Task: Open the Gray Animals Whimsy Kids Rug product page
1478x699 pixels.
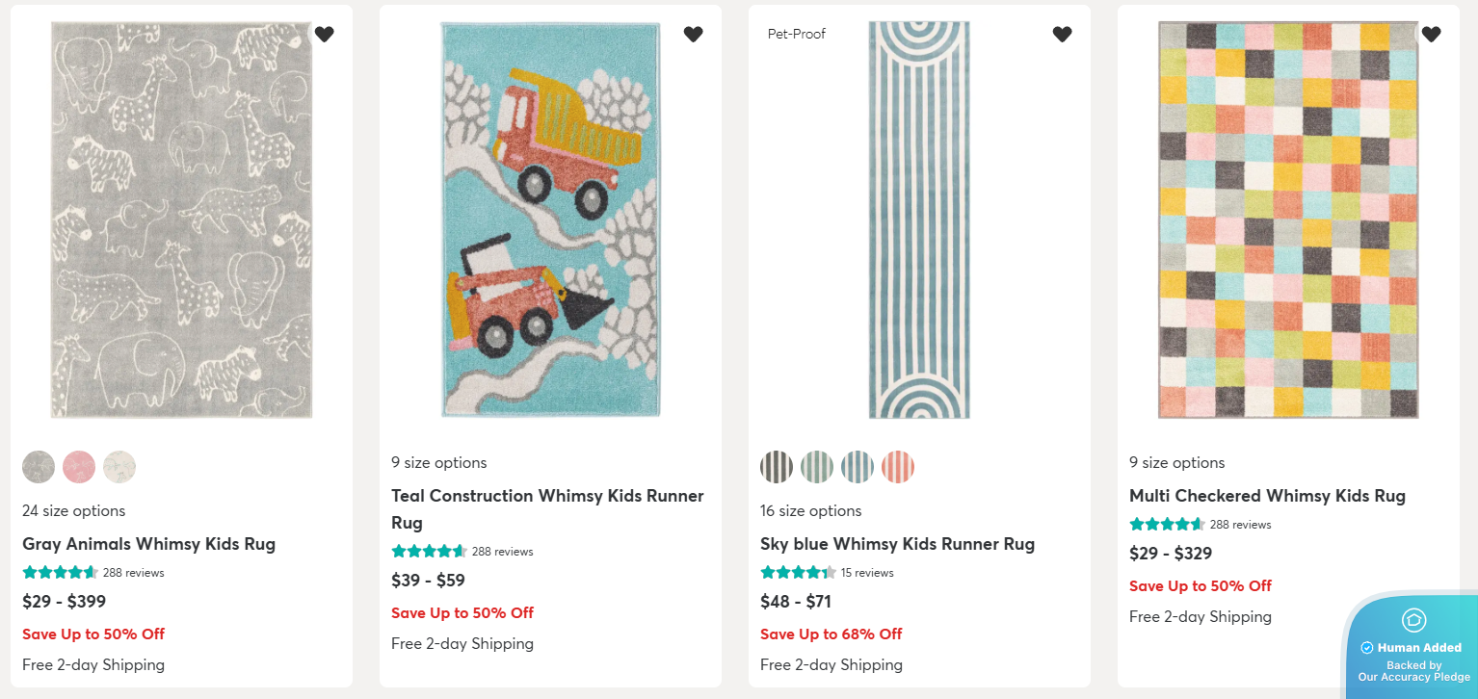Action: [x=149, y=544]
